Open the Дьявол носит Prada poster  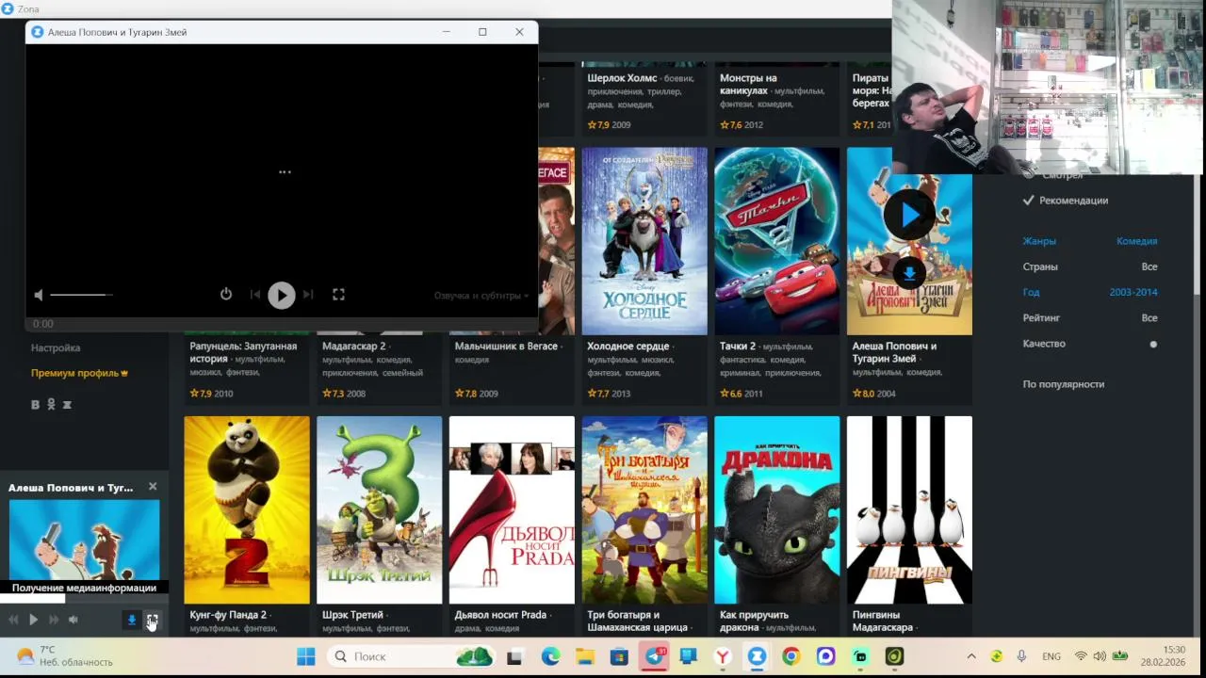click(512, 509)
